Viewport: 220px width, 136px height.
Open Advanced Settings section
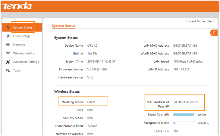26,62
